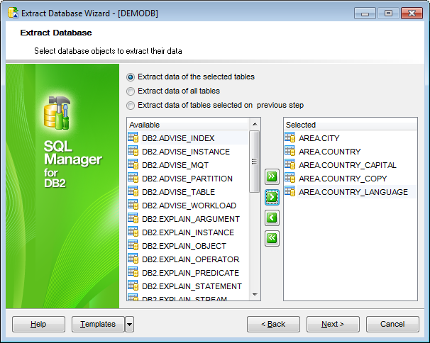Image resolution: width=430 pixels, height=343 pixels.
Task: Go back using the Back button
Action: (x=273, y=325)
